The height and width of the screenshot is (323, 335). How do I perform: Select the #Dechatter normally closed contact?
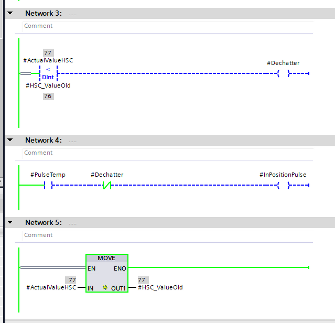[x=107, y=185]
